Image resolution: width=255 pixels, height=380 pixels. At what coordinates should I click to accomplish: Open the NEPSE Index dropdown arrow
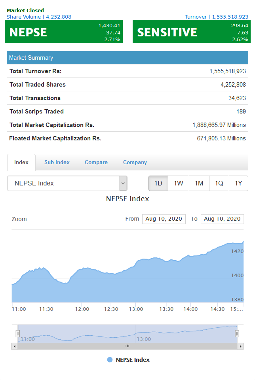(123, 183)
